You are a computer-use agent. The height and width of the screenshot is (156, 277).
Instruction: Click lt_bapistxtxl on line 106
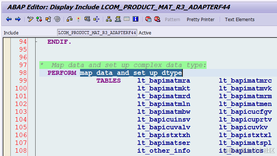pyautogui.click(x=245, y=135)
